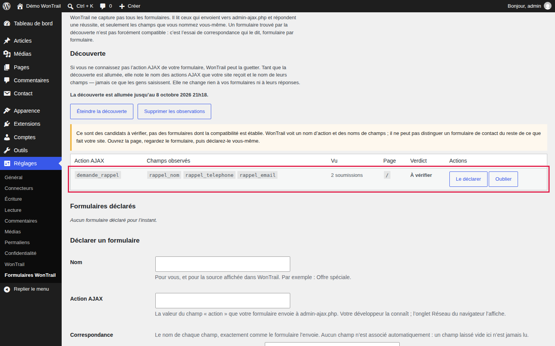Click the demande_rappel action code
Screen dimensions: 555x346
(98, 175)
